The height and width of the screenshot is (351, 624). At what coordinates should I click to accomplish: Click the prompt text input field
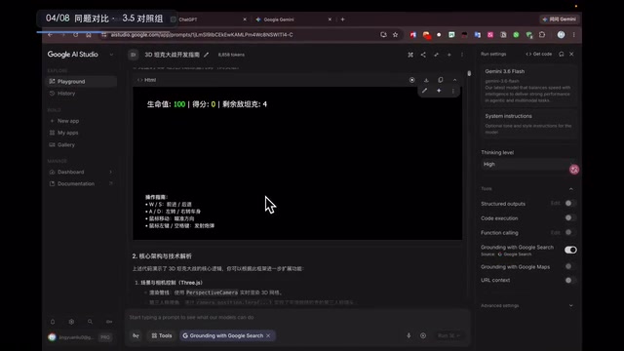(296, 317)
